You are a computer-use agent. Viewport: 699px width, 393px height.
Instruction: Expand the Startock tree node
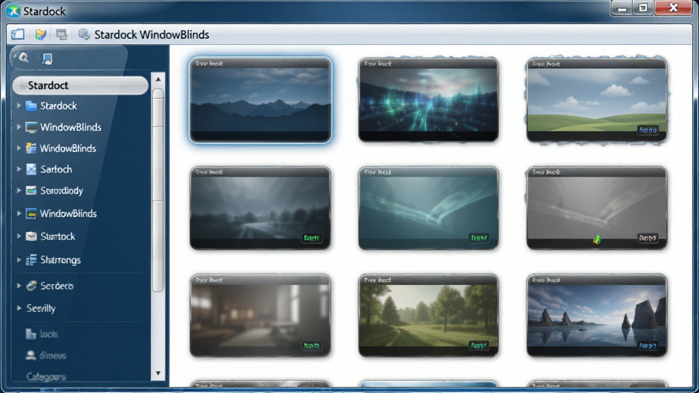click(18, 236)
